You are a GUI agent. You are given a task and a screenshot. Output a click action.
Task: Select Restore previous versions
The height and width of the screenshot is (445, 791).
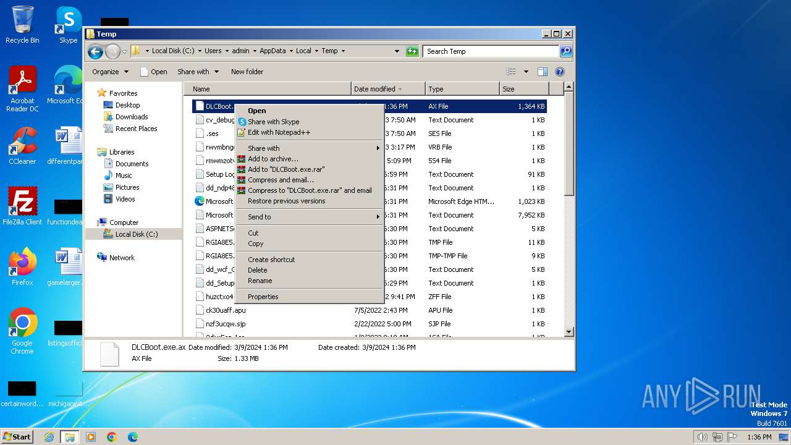pyautogui.click(x=309, y=201)
